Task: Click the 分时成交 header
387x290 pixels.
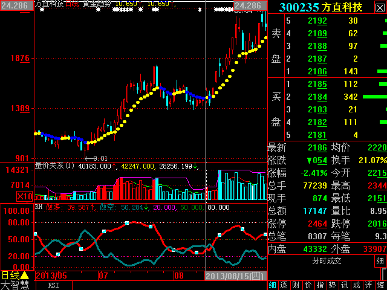Action: [x=327, y=261]
